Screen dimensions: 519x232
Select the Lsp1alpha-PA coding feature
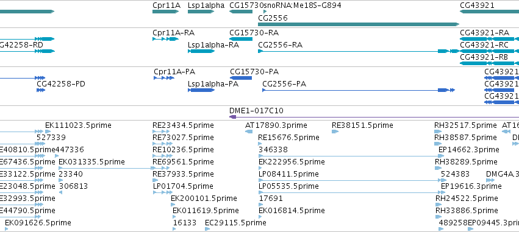pyautogui.click(x=202, y=90)
